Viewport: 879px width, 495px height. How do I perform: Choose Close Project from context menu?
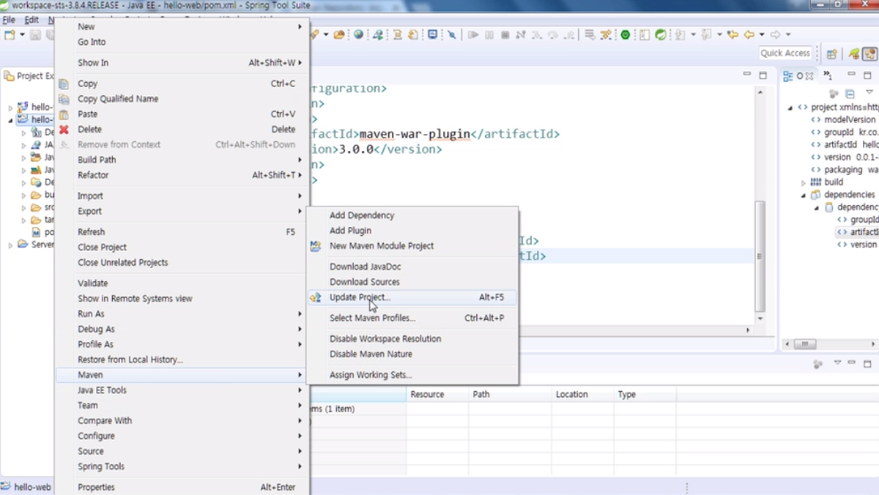click(x=183, y=247)
